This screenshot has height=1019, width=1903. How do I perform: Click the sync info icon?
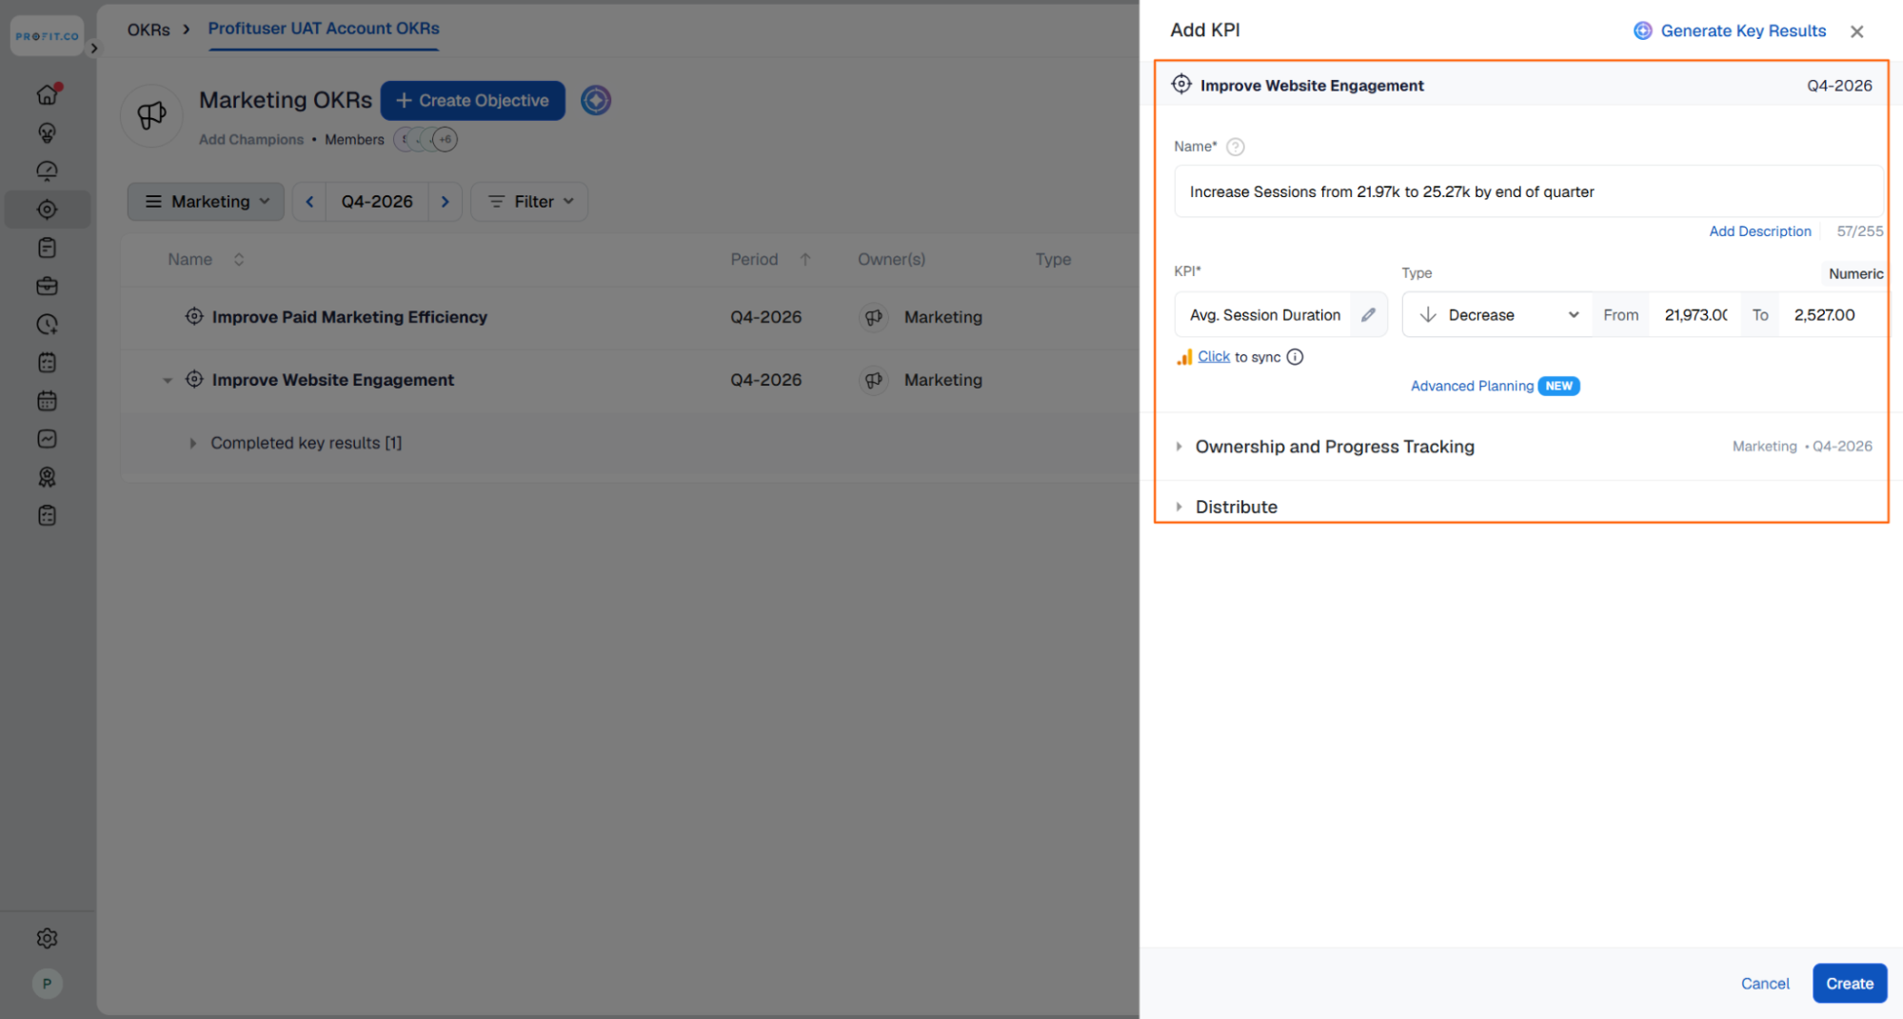point(1295,357)
